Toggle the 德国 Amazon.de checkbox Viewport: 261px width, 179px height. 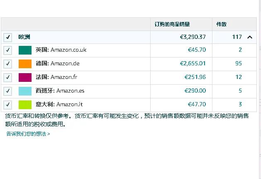7,64
